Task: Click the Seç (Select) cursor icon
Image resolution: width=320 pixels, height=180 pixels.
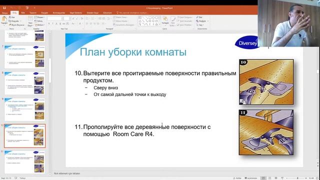Action: tap(197, 25)
